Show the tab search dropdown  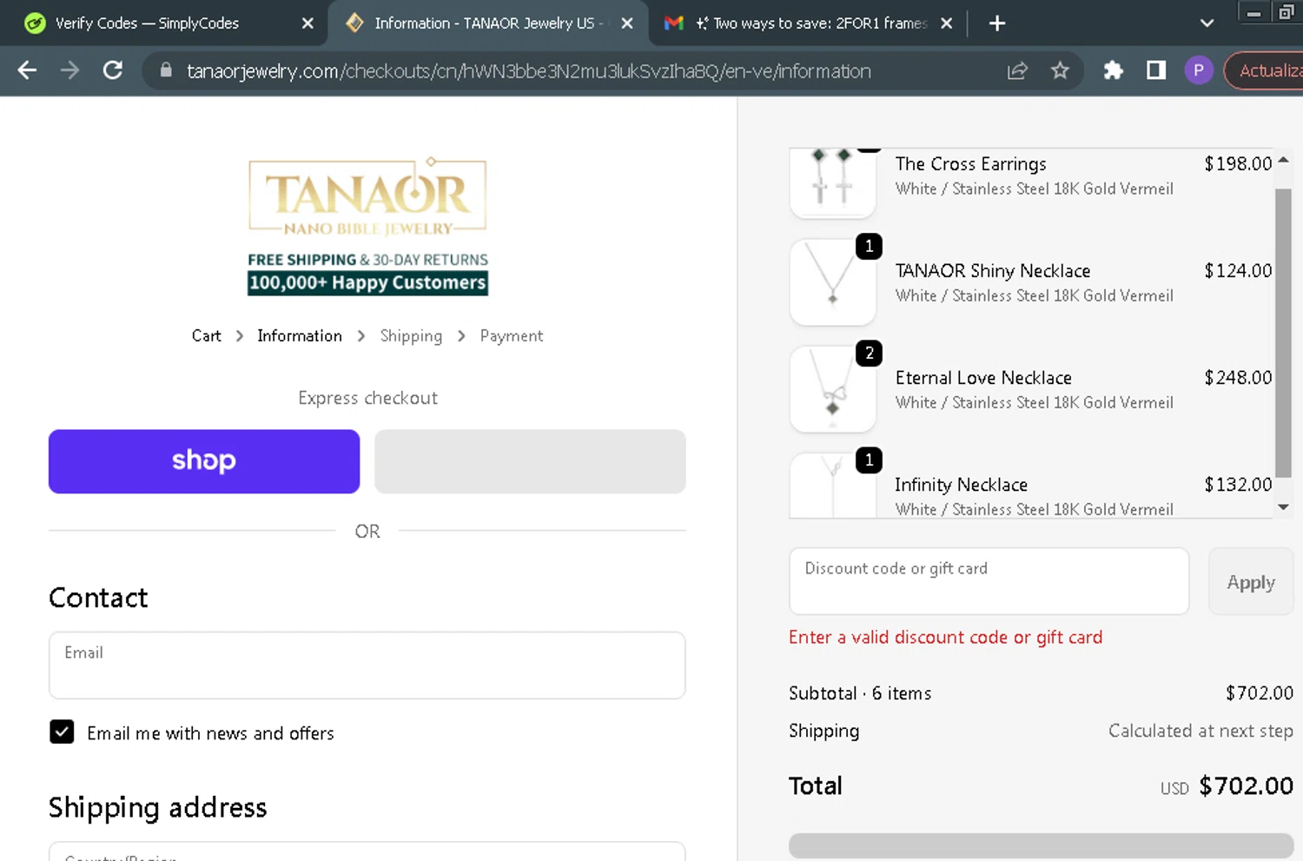point(1207,23)
